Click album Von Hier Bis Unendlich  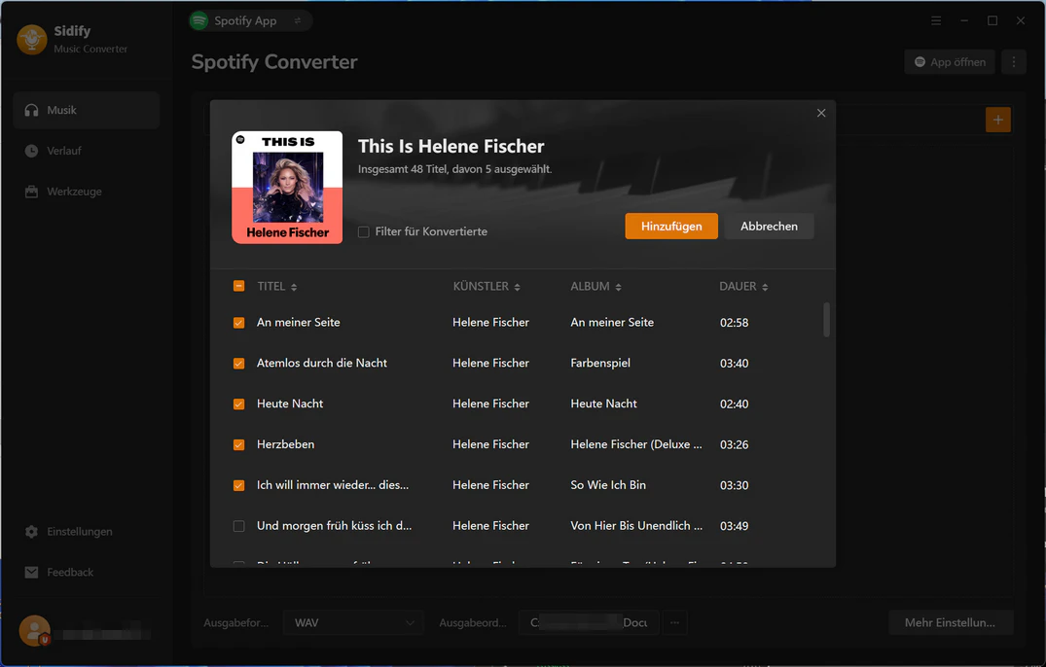coord(636,525)
